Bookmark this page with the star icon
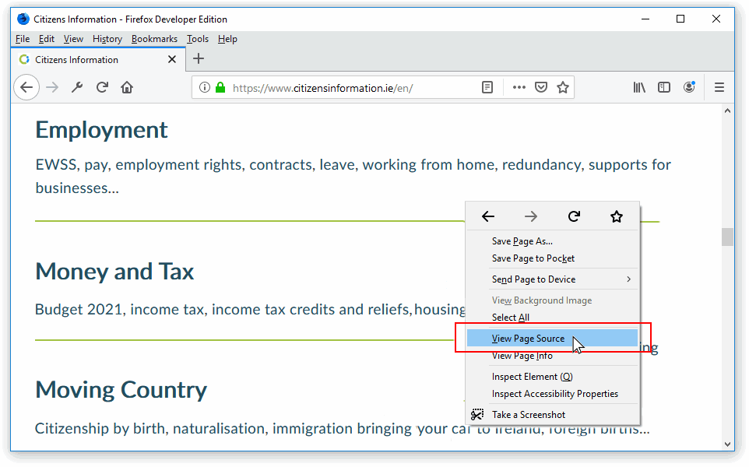 point(563,87)
